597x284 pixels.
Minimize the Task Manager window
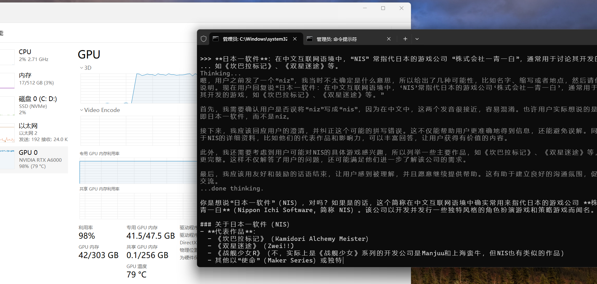pyautogui.click(x=365, y=8)
